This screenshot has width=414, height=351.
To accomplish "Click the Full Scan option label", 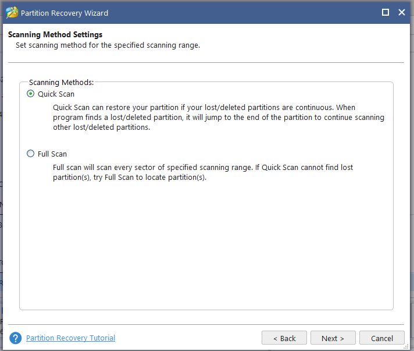I will [52, 154].
